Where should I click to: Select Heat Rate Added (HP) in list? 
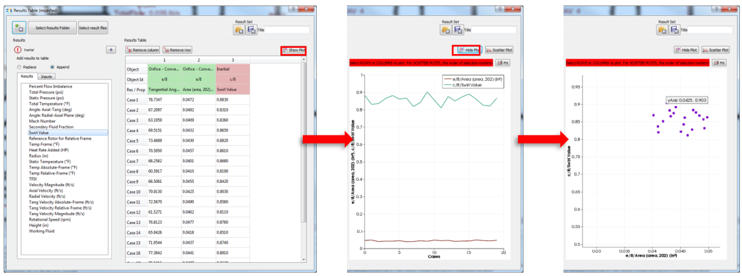[48, 150]
